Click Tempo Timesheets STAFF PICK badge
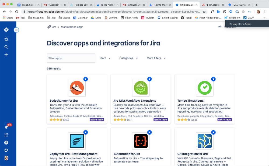The height and width of the screenshot is (166, 269). pyautogui.click(x=225, y=120)
